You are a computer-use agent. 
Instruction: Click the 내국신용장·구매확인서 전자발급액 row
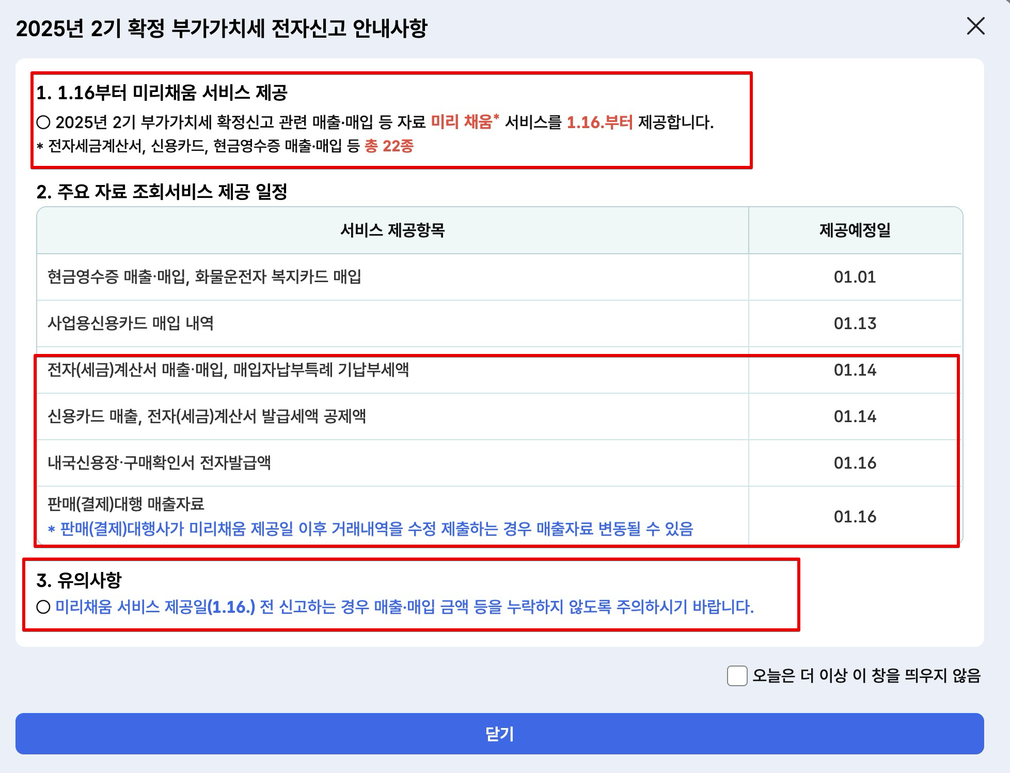click(159, 463)
